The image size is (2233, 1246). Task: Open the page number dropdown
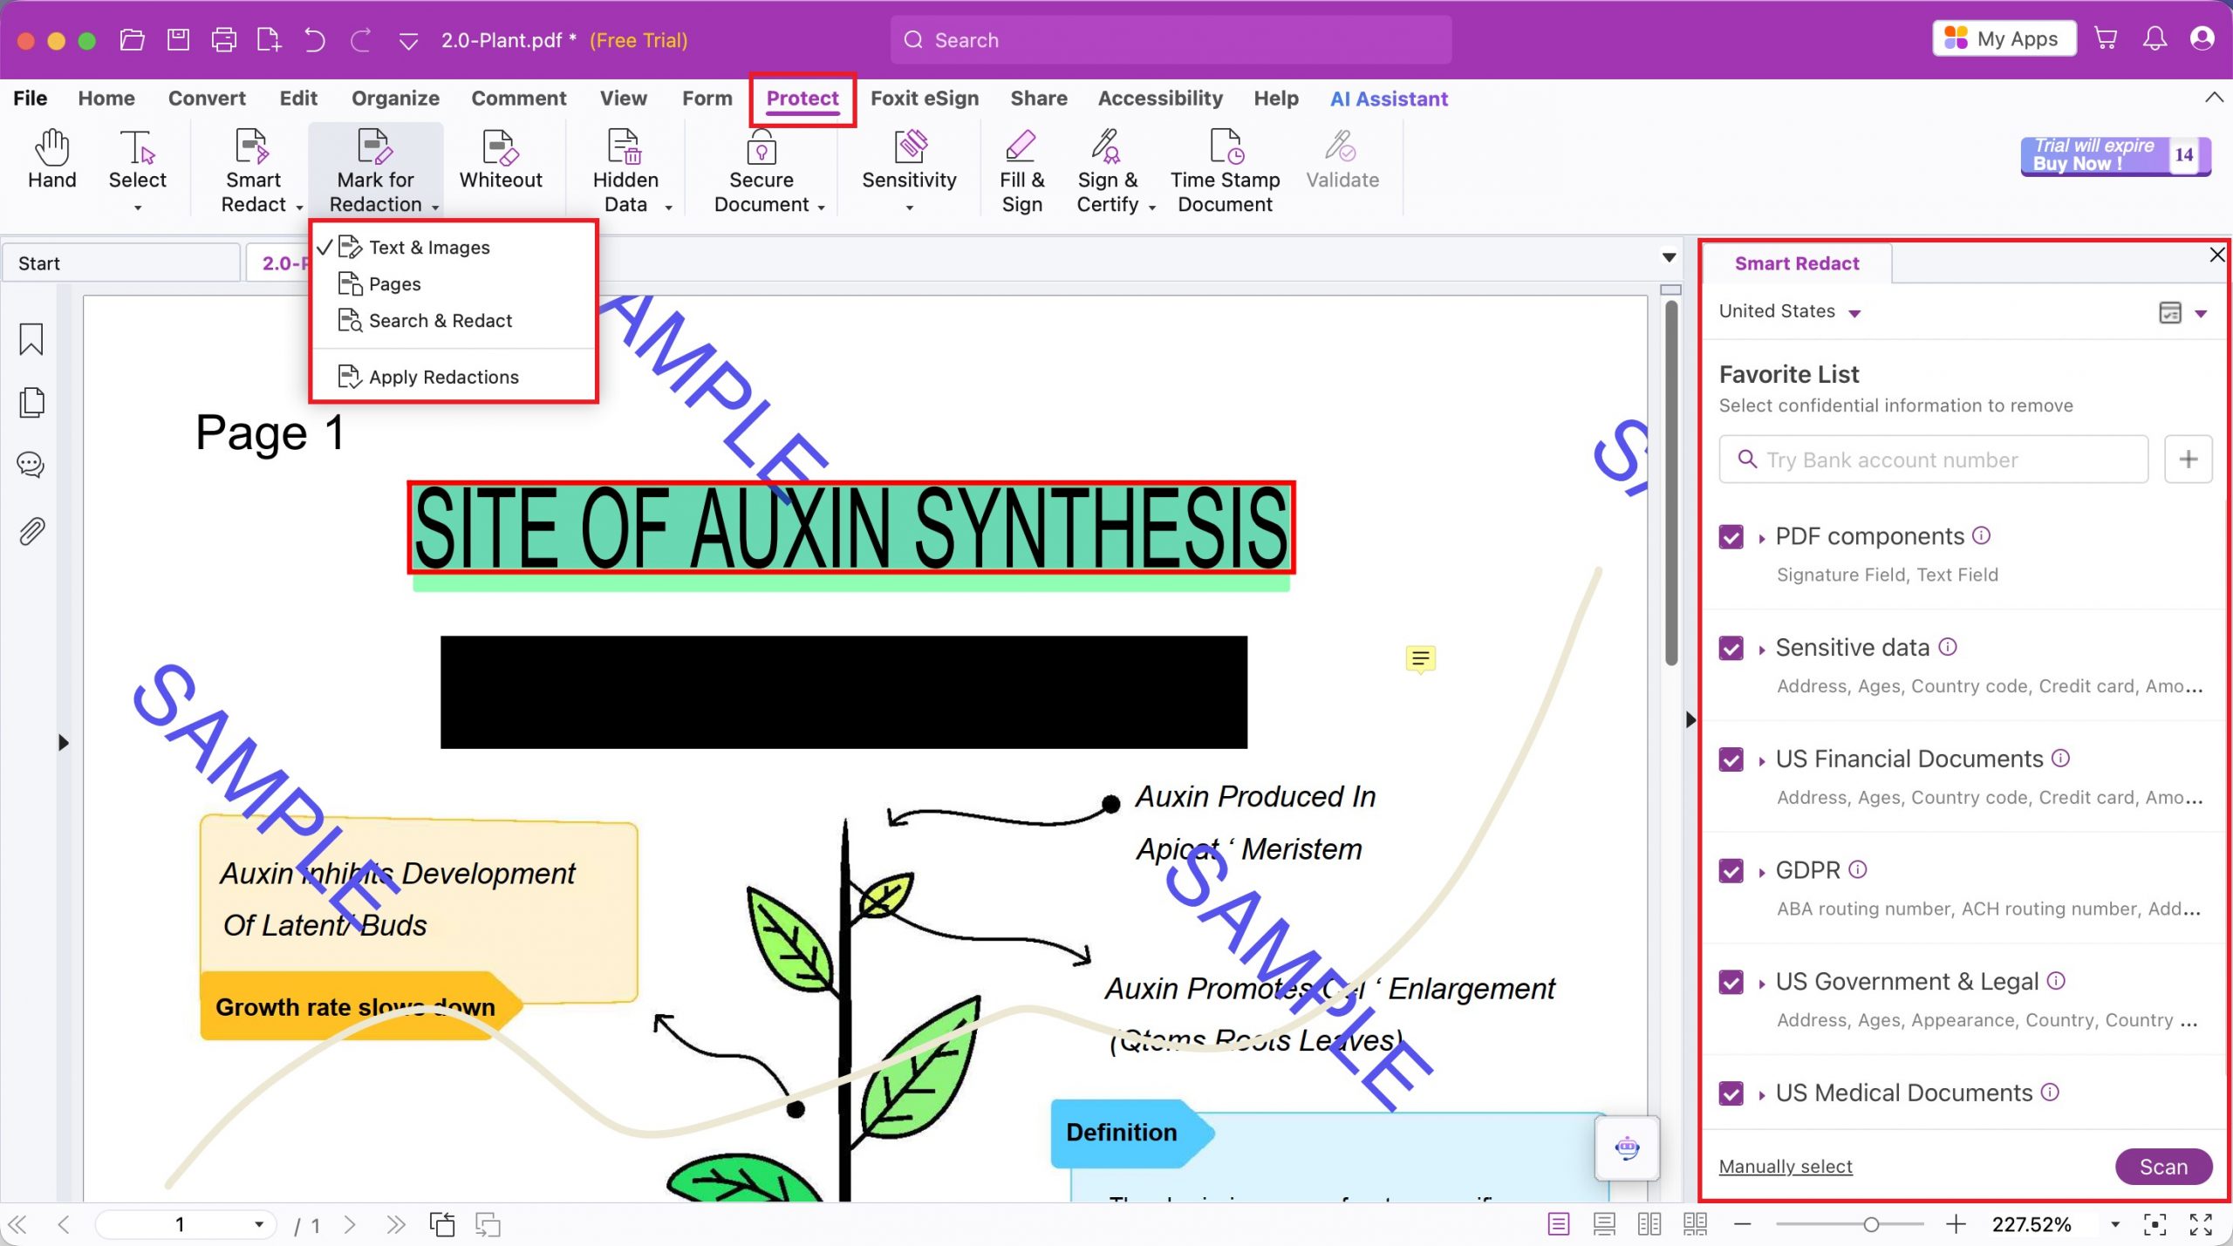pos(259,1224)
